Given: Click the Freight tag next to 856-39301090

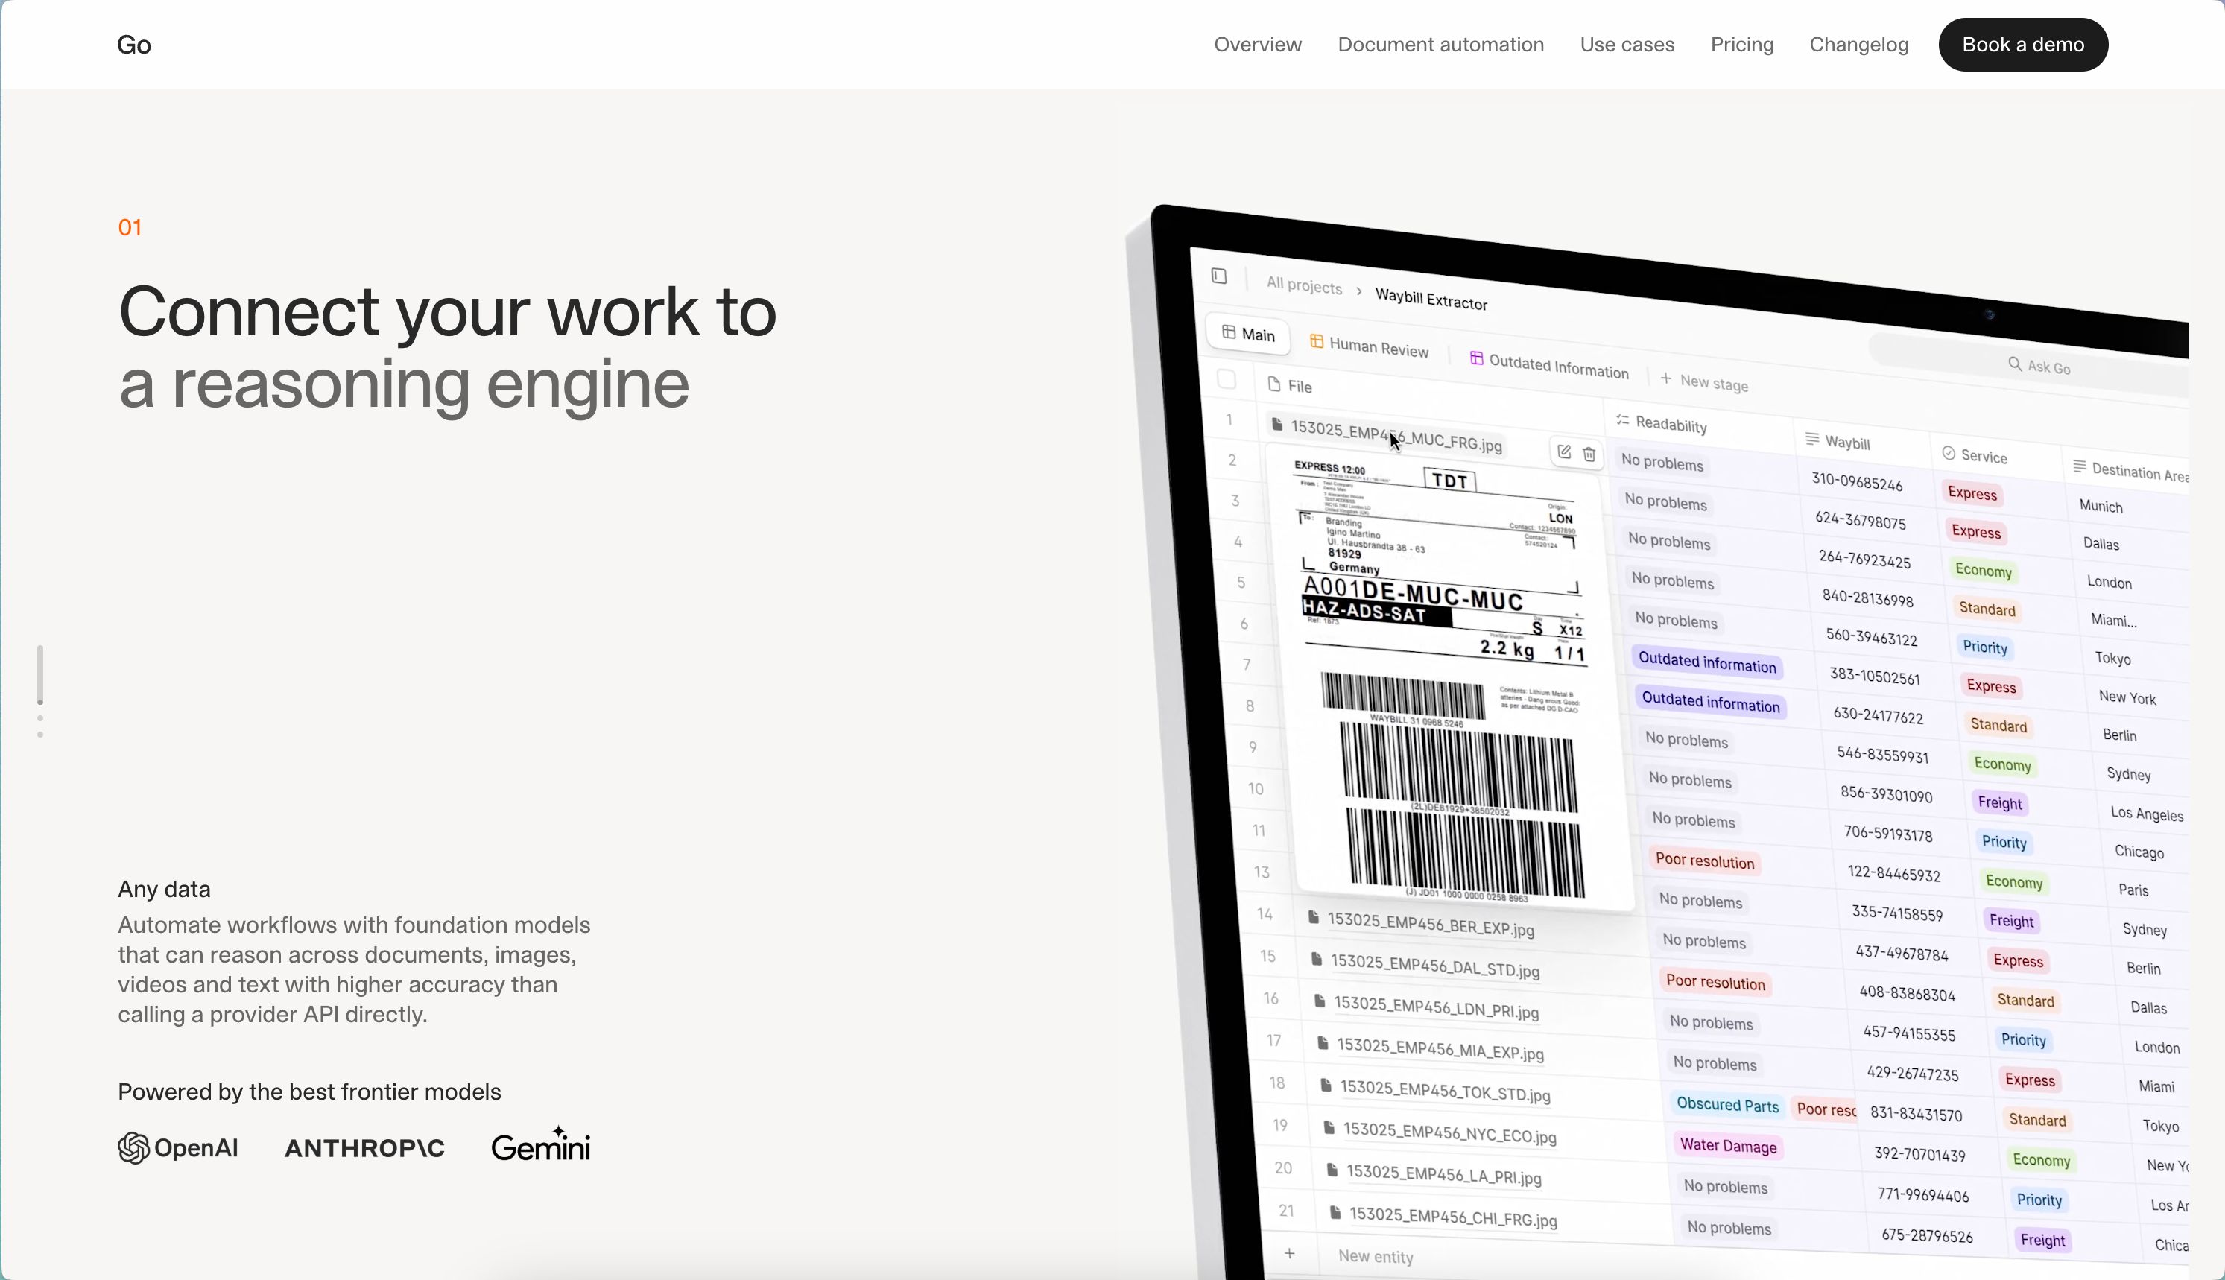Looking at the screenshot, I should click(x=1999, y=802).
